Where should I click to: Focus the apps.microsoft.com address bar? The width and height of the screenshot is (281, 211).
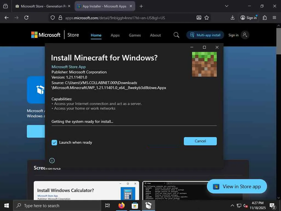115,18
